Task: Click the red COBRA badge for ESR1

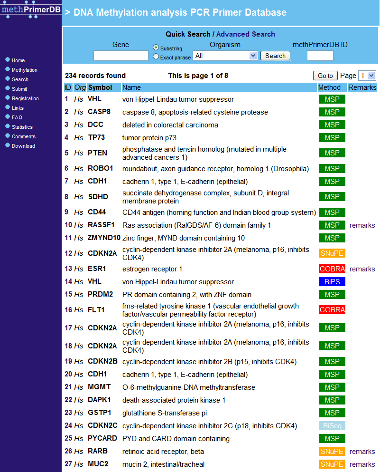Action: pyautogui.click(x=332, y=269)
